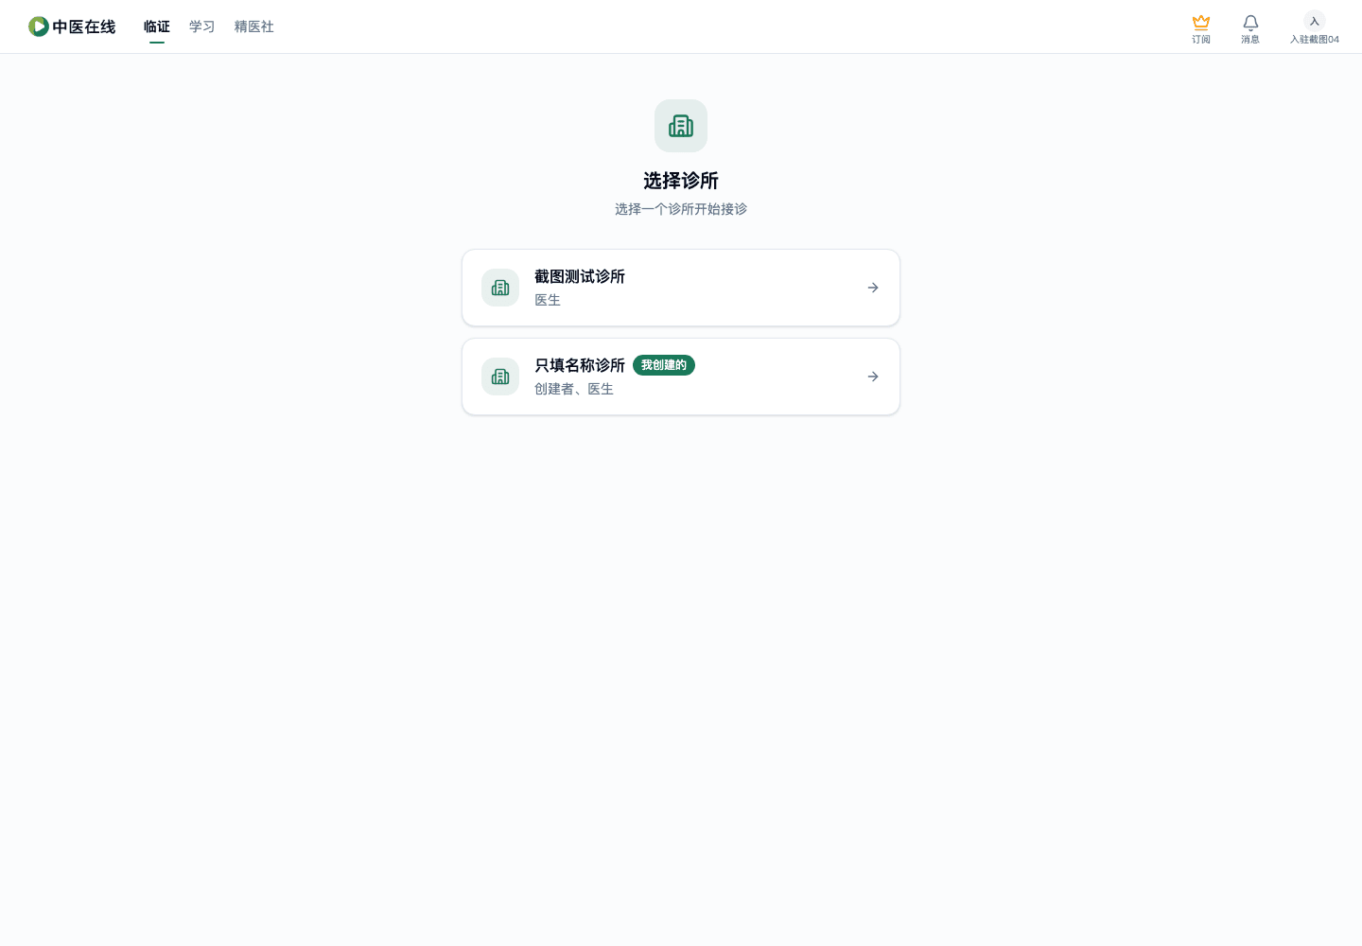Switch to the 学习 tab
This screenshot has height=946, width=1362.
click(x=202, y=26)
